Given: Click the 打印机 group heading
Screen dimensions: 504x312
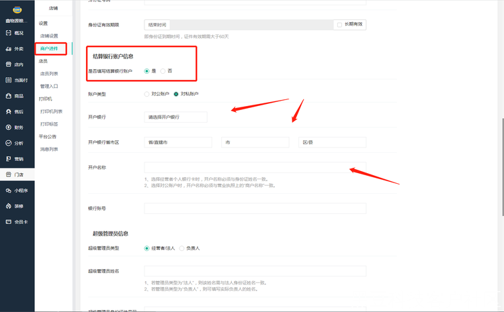Looking at the screenshot, I should pos(45,99).
